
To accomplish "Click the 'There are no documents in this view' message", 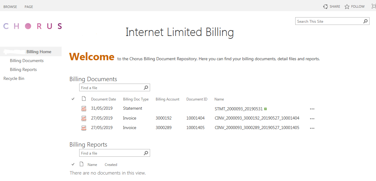I will pyautogui.click(x=108, y=173).
